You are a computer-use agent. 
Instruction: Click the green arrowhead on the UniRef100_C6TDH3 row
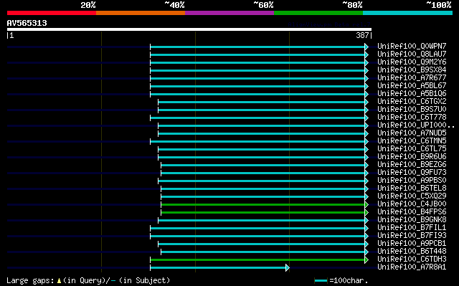366,259
